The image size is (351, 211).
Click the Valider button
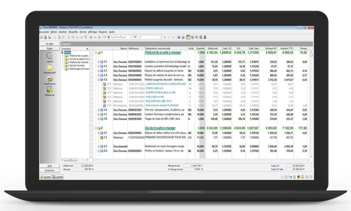[58, 177]
